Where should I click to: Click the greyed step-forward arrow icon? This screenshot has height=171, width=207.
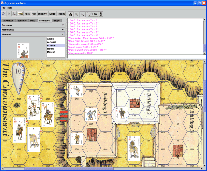pos(9,14)
